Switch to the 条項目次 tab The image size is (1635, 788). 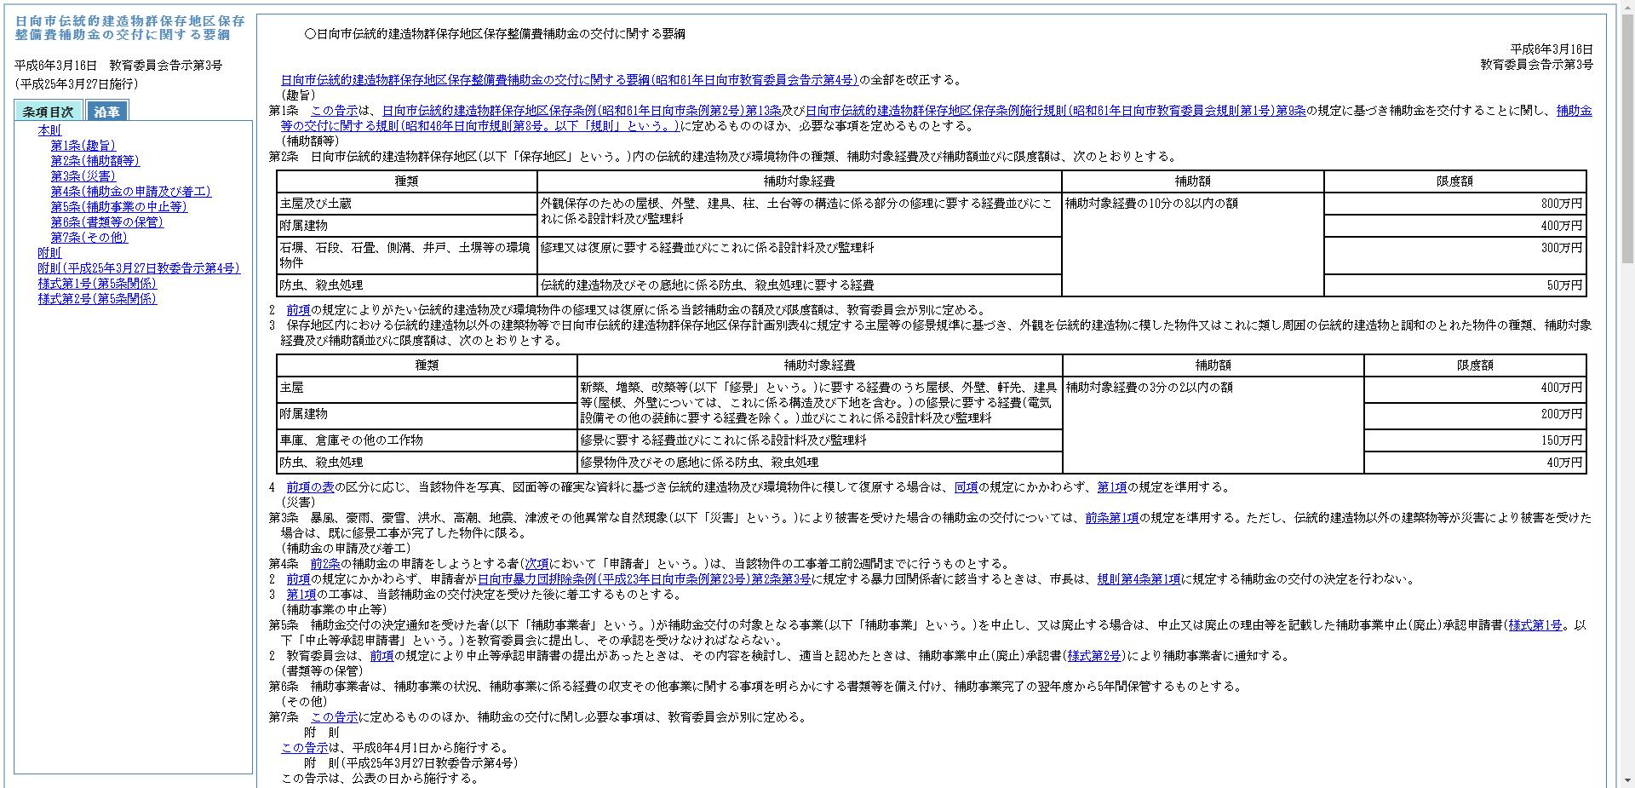[x=49, y=111]
